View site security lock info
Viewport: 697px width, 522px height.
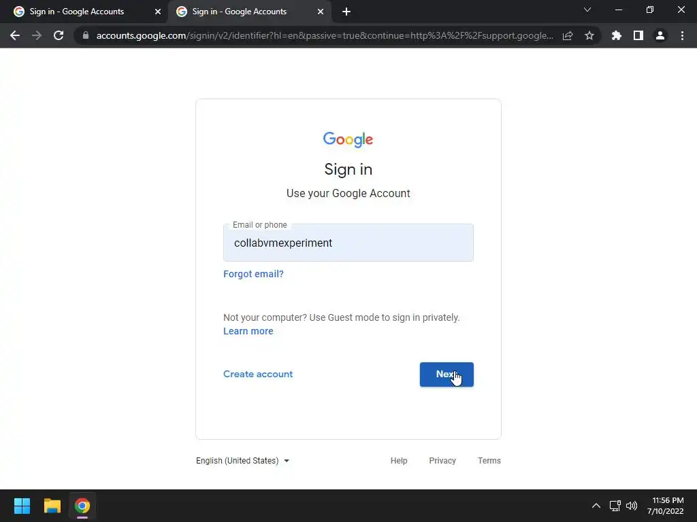pyautogui.click(x=86, y=35)
